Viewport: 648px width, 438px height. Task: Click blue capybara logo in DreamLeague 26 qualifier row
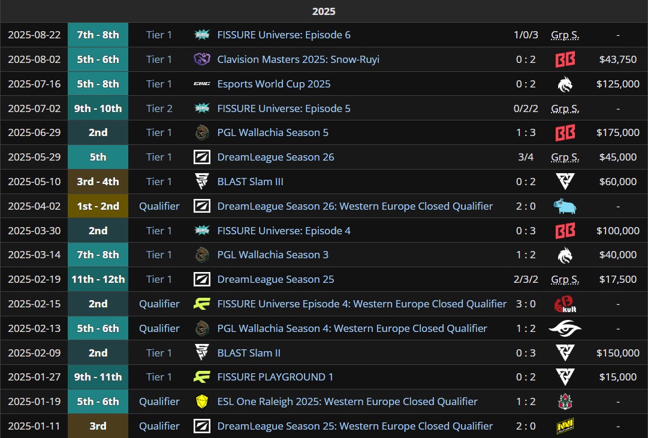(565, 206)
